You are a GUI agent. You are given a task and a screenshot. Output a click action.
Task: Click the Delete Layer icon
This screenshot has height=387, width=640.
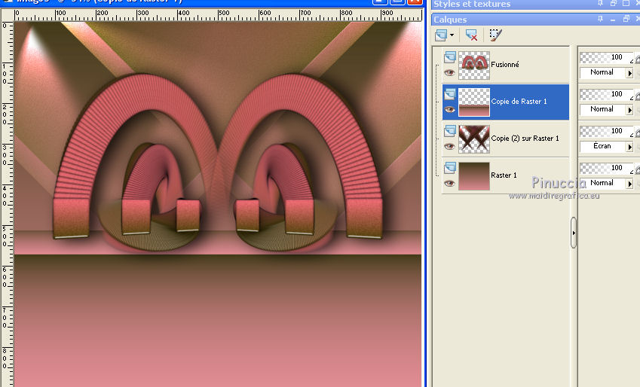pos(472,35)
